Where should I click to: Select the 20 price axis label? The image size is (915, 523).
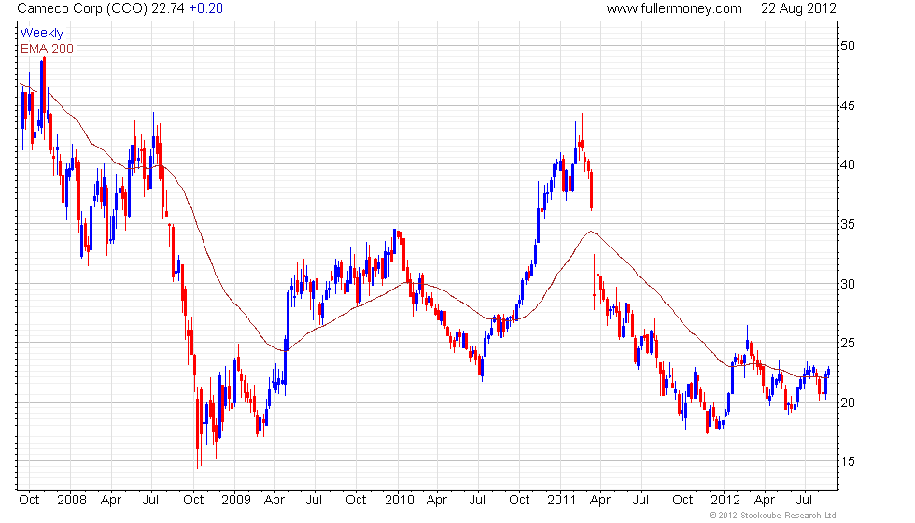[x=847, y=403]
